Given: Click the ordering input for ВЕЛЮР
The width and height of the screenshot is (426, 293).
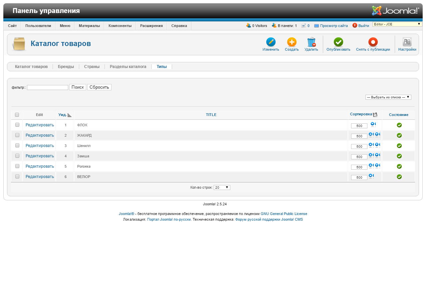Looking at the screenshot, I should [359, 178].
